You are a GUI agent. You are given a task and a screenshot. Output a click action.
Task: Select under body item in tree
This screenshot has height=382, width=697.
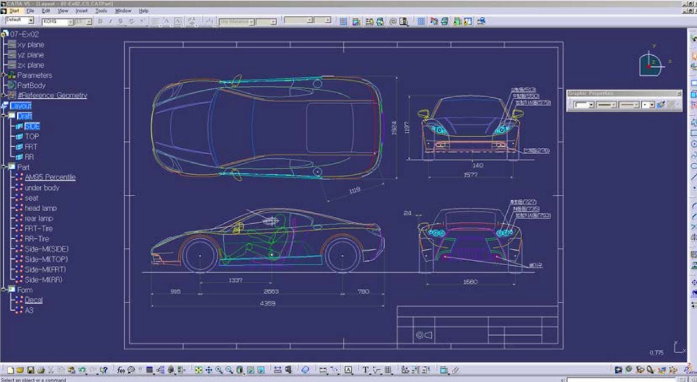click(42, 188)
